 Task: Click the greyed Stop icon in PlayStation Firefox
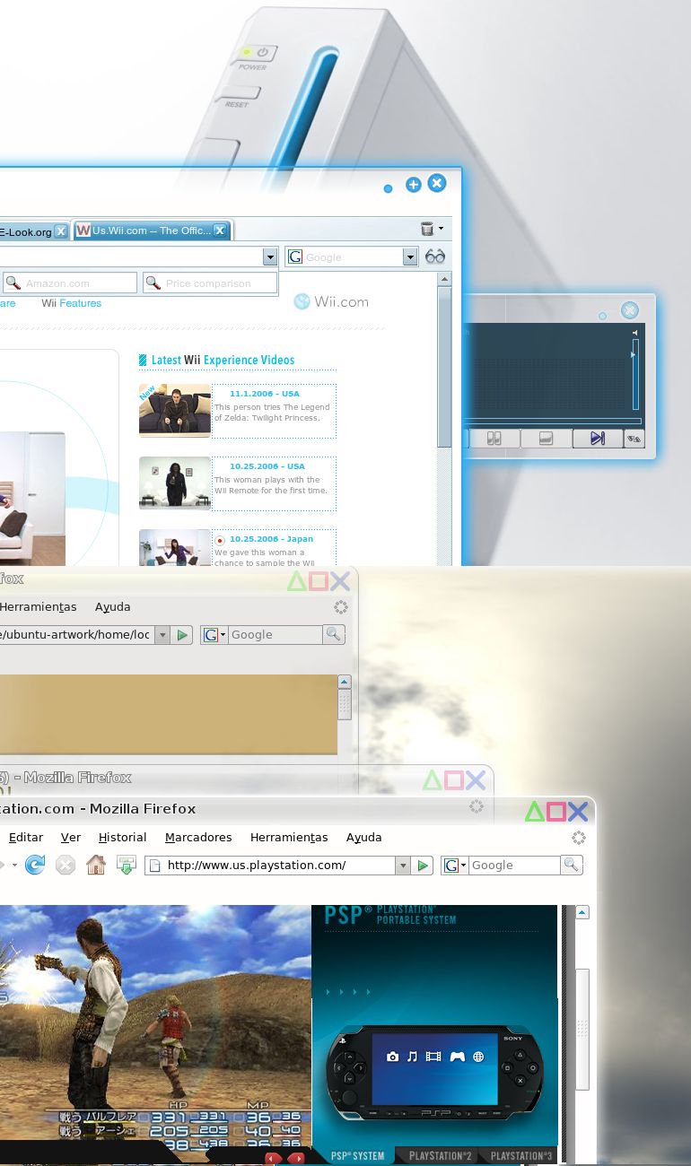(66, 865)
